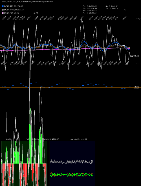Click the DOW MT: 25758.73 label

pos(14,10)
